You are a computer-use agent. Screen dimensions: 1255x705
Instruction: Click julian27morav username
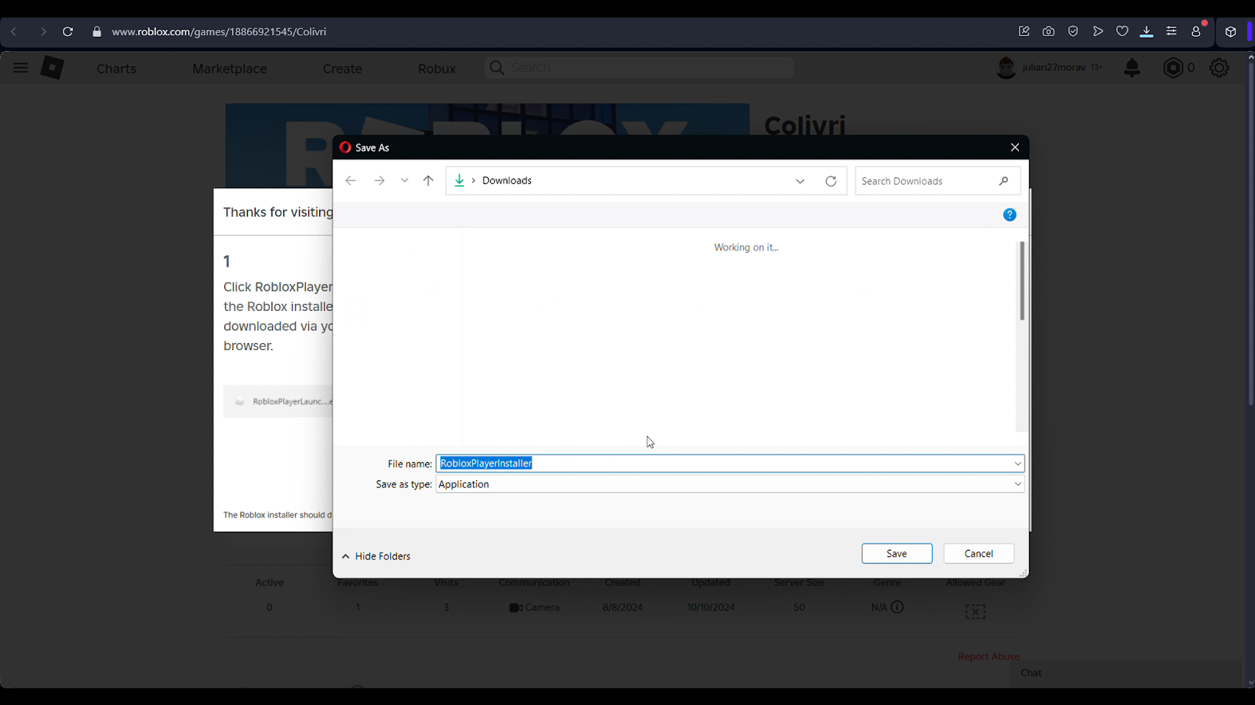pyautogui.click(x=1054, y=67)
